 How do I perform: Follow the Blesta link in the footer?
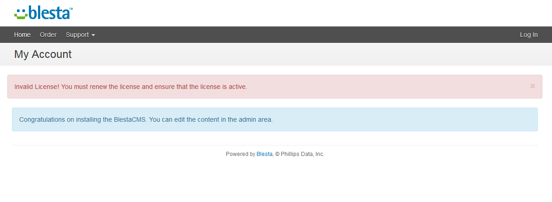[x=264, y=154]
